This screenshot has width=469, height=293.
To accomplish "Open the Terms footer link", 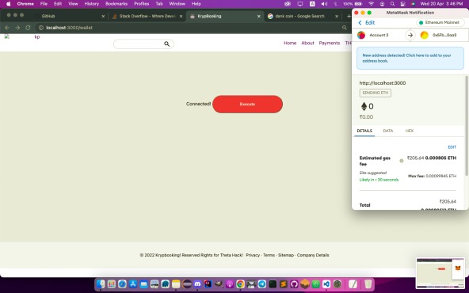I will coord(269,255).
